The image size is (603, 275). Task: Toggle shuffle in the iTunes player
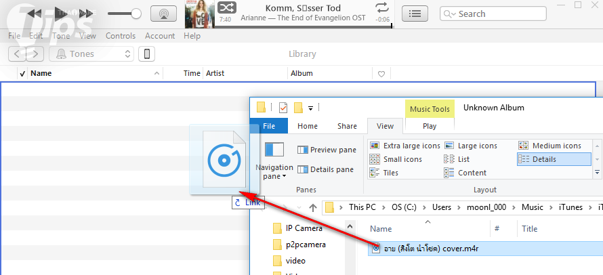227,7
